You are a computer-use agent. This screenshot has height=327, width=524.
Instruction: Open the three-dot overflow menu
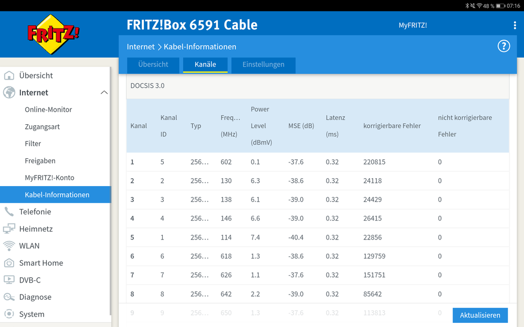point(515,25)
